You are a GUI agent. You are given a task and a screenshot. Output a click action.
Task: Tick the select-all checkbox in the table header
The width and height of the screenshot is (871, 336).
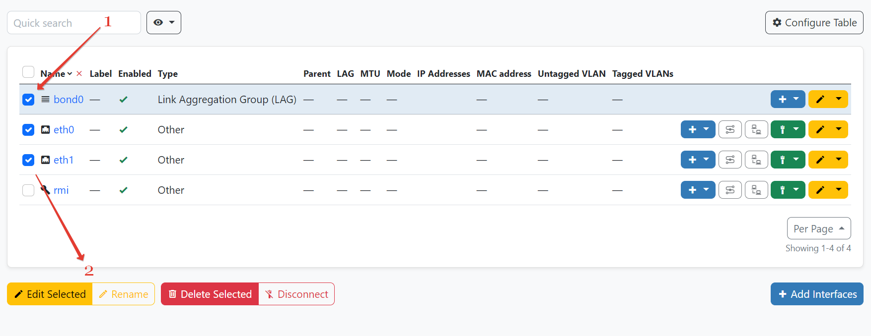pos(28,72)
